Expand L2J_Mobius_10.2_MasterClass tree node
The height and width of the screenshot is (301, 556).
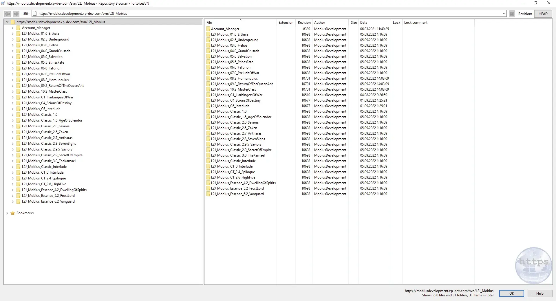(x=12, y=91)
